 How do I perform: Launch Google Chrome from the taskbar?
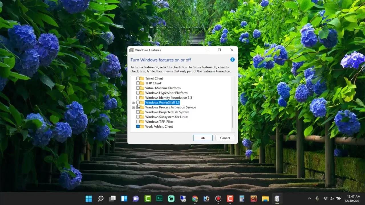pos(195,198)
